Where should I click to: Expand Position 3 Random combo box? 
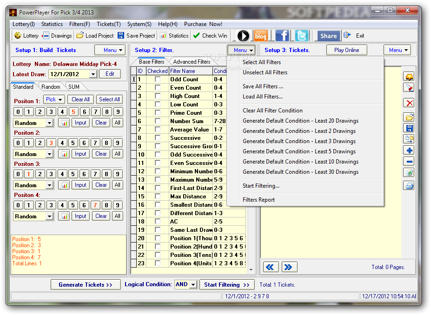[49, 185]
